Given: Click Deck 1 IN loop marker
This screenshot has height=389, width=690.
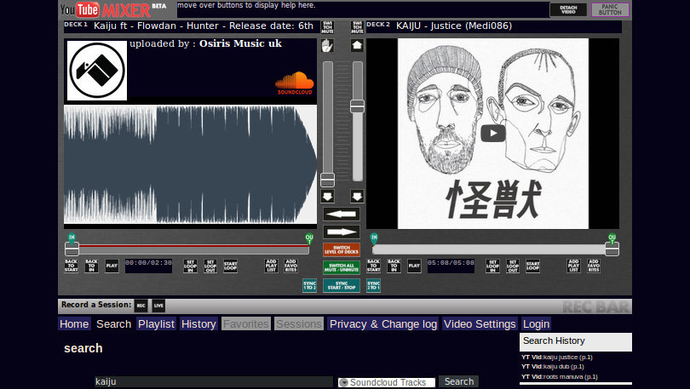Looking at the screenshot, I should 72,237.
